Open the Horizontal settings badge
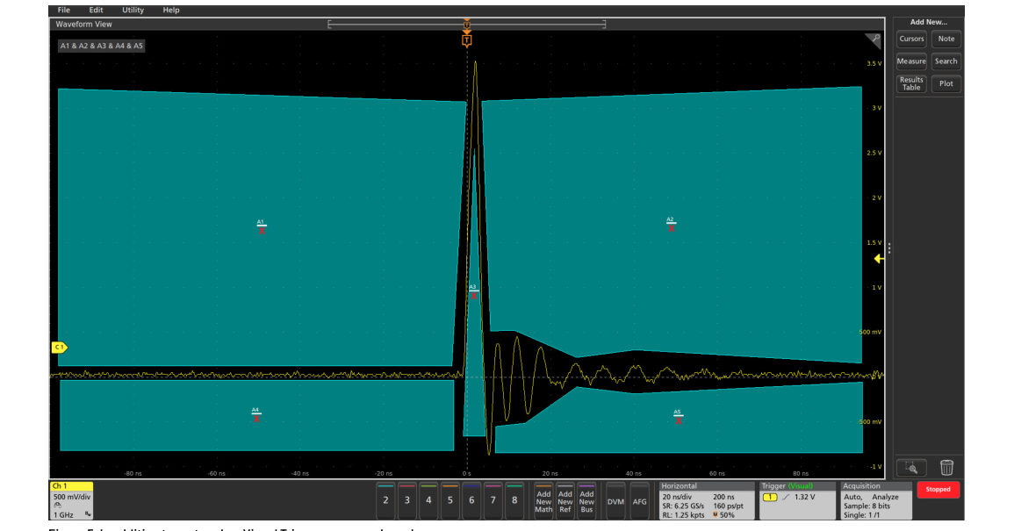This screenshot has width=1014, height=531. pyautogui.click(x=706, y=500)
